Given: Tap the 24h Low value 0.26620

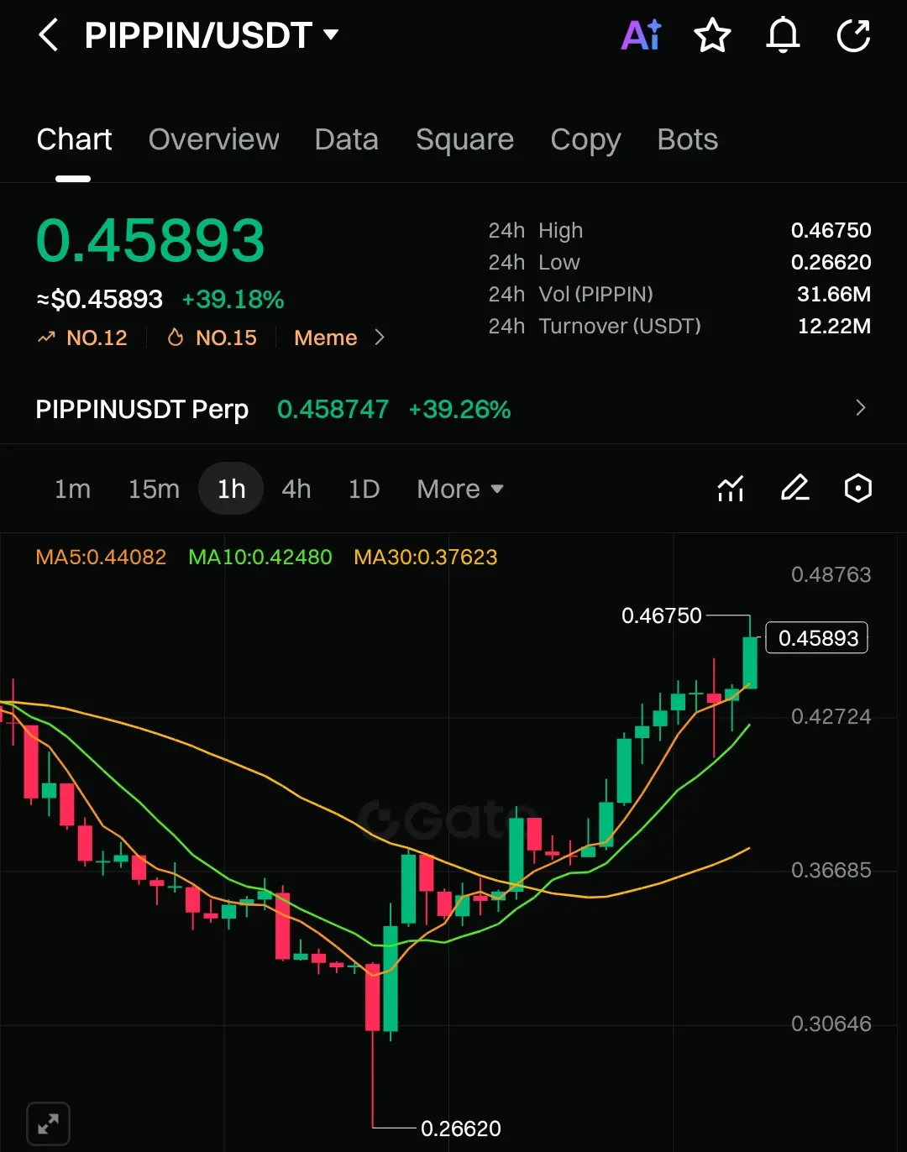Looking at the screenshot, I should (x=831, y=262).
